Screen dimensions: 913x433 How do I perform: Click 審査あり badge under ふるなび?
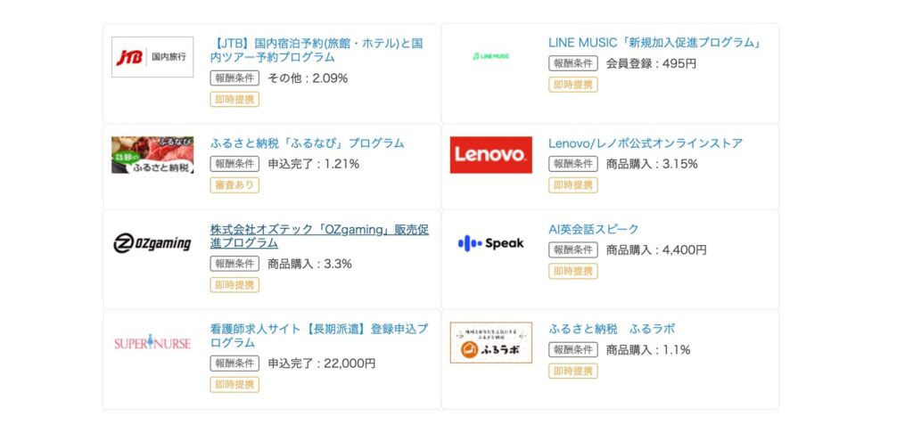point(234,185)
